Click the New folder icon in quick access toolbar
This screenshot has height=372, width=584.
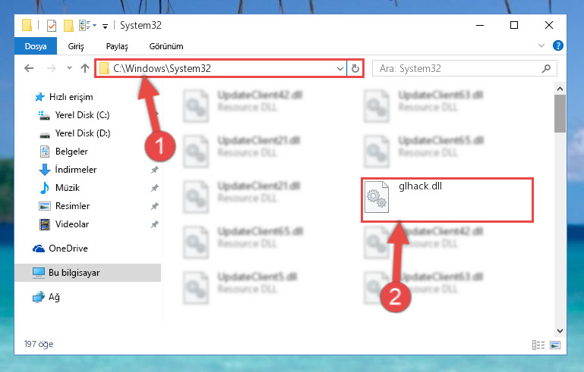point(68,26)
